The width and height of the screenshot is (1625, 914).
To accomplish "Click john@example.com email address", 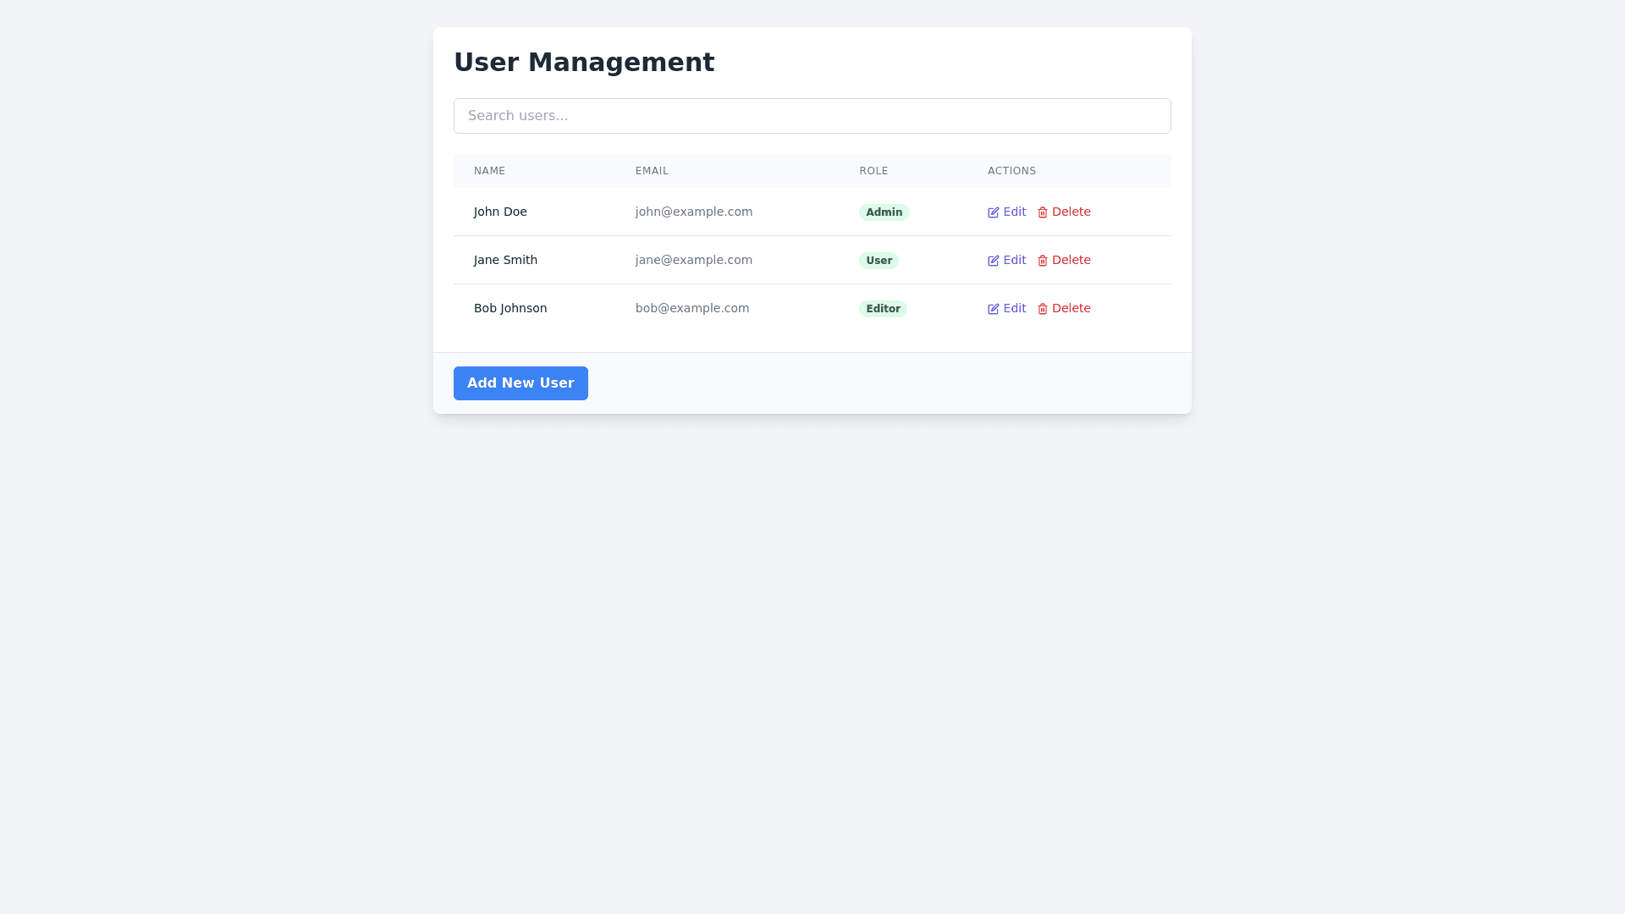I will pos(693,212).
